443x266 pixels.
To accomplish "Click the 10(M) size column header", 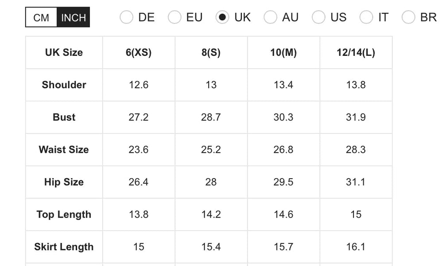I will click(284, 52).
